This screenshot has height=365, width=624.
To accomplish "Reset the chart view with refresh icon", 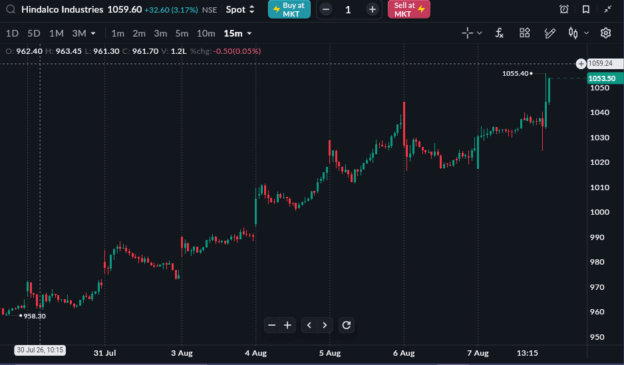I will [346, 325].
